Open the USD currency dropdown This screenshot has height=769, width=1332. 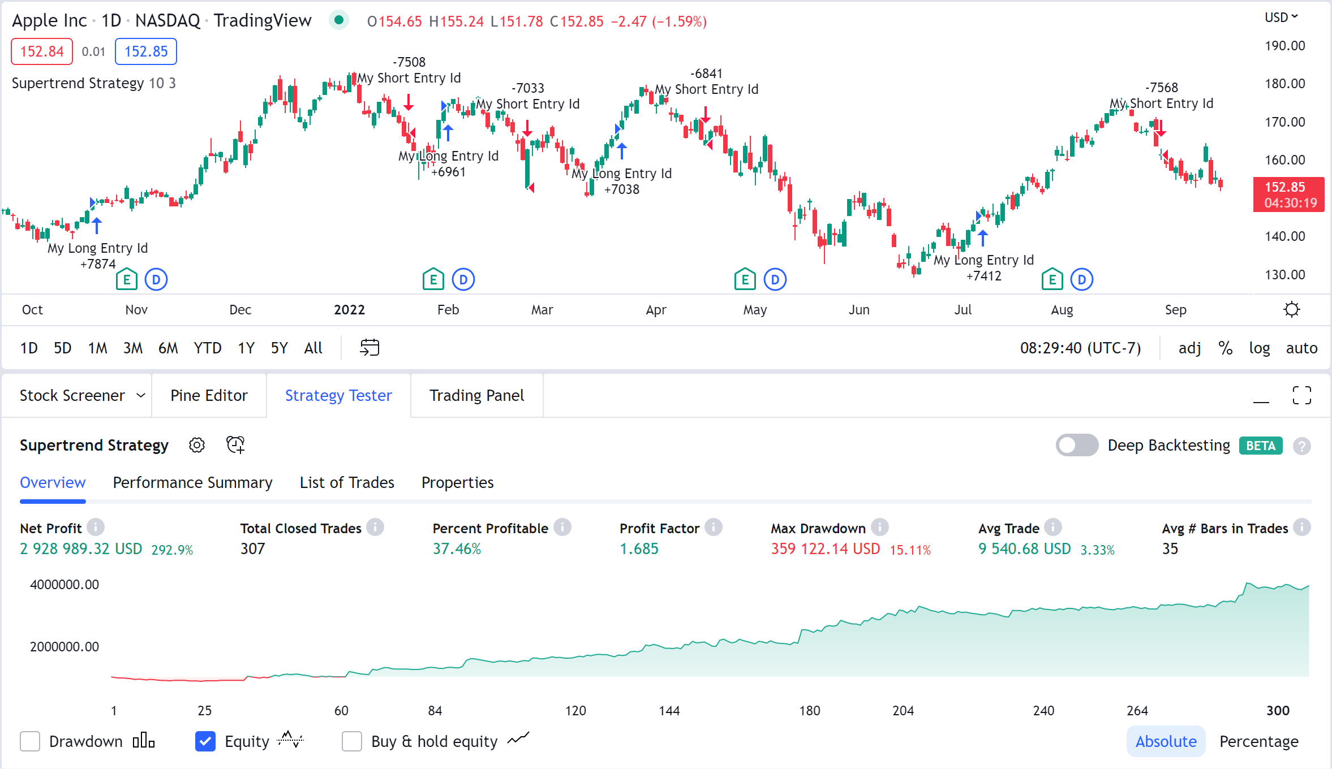click(1281, 17)
